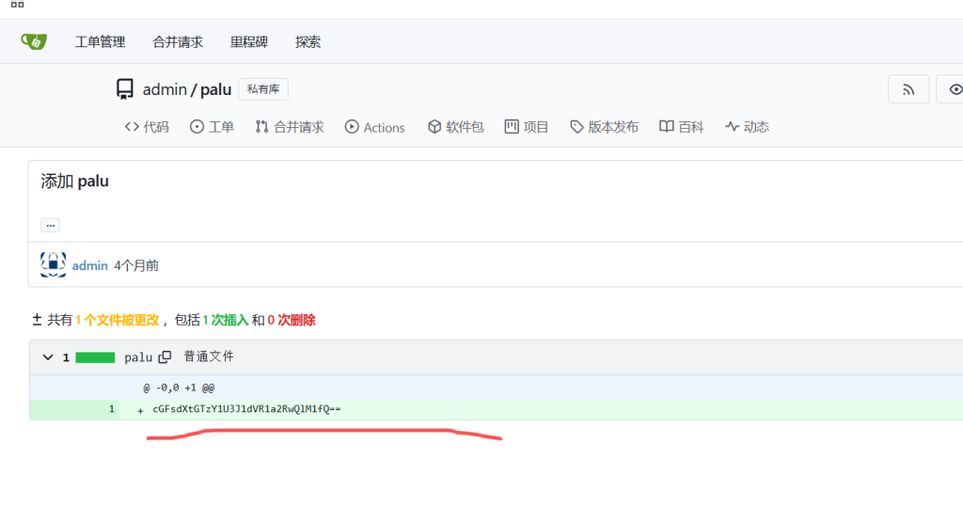Collapse the palu file diff chevron

(47, 357)
